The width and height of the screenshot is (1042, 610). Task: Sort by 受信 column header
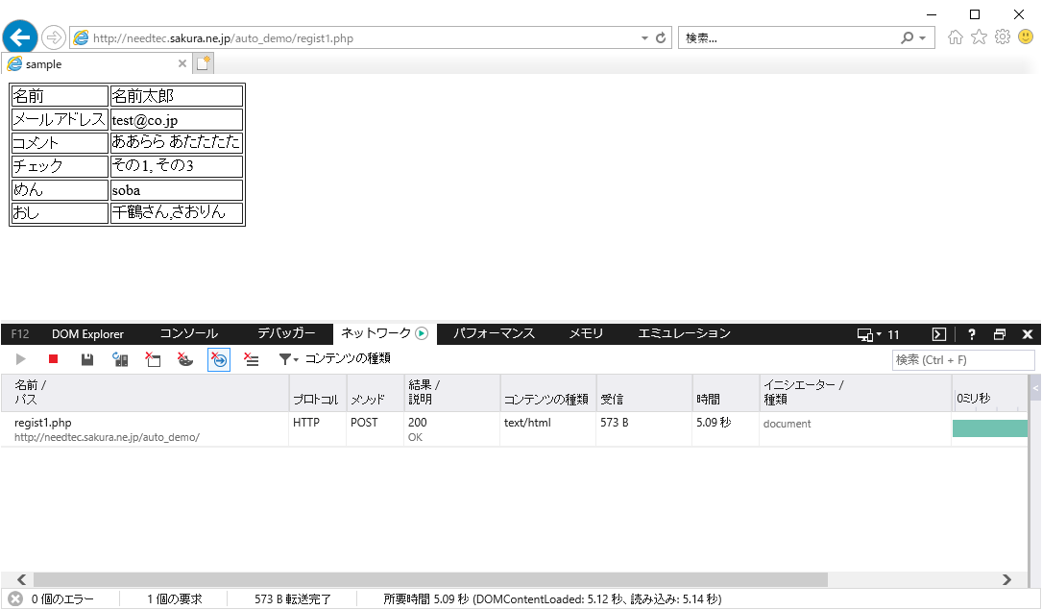(644, 393)
